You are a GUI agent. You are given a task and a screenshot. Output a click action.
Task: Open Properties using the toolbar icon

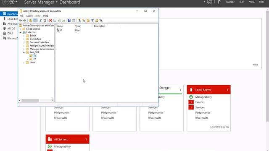(55, 21)
